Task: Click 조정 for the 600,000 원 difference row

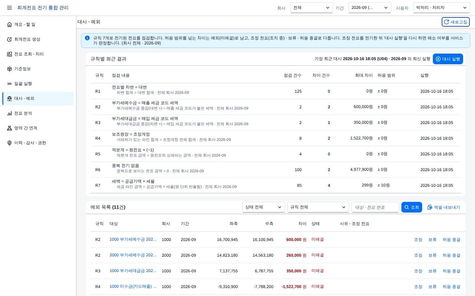Action: 418,239
